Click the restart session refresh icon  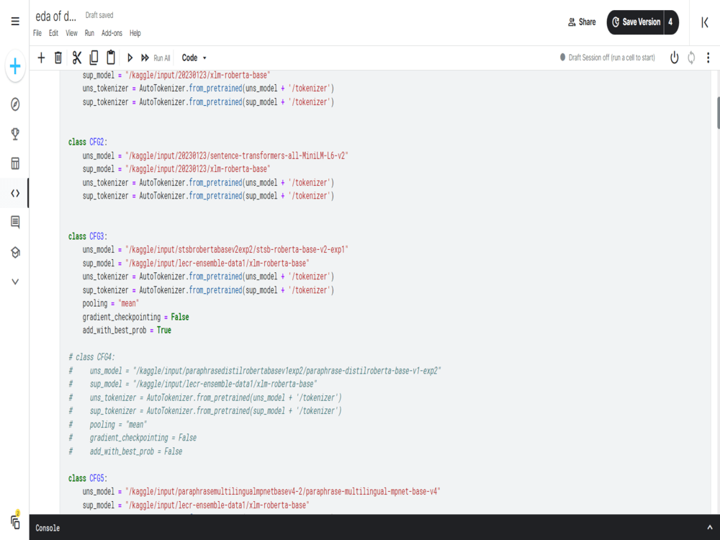click(691, 58)
